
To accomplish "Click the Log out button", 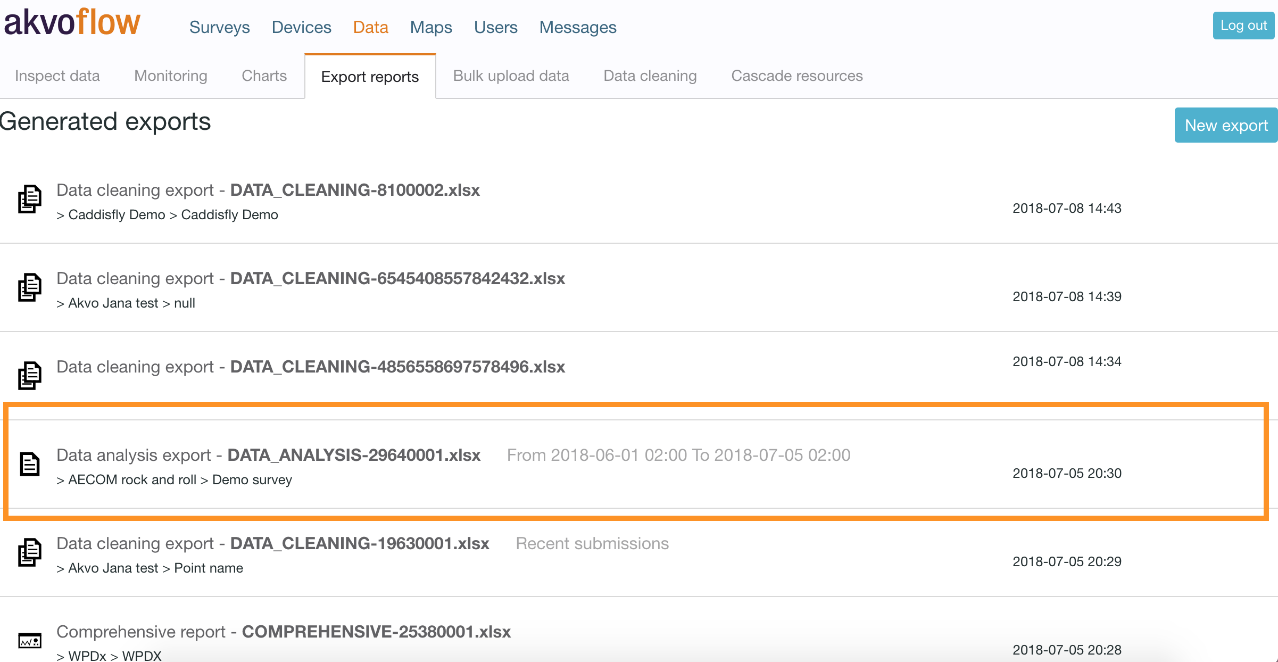I will [1243, 25].
